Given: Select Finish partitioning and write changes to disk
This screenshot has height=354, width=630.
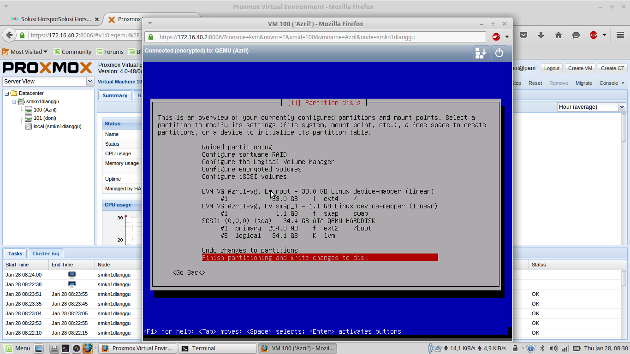Looking at the screenshot, I should click(x=320, y=258).
